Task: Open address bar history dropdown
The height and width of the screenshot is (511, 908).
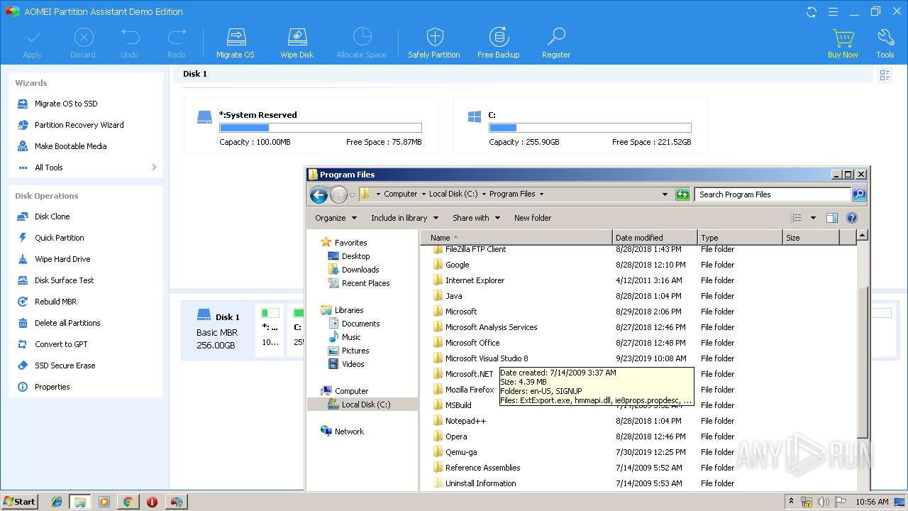Action: (x=665, y=194)
